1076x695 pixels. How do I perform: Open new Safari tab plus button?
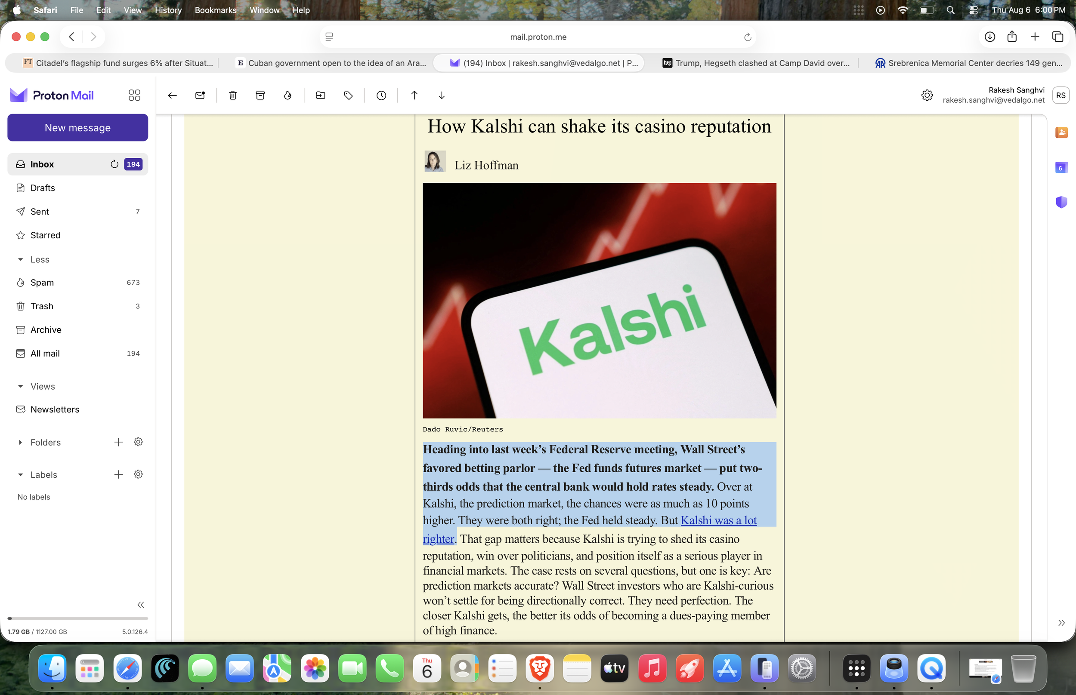[x=1035, y=37]
